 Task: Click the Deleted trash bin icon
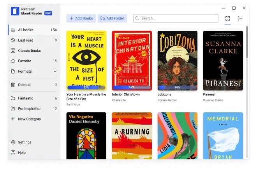coord(13,85)
